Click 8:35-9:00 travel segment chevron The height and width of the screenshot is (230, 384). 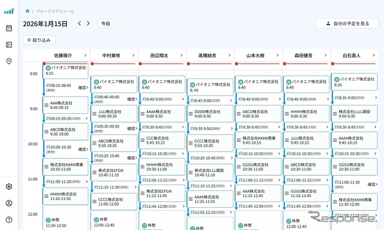376,98
